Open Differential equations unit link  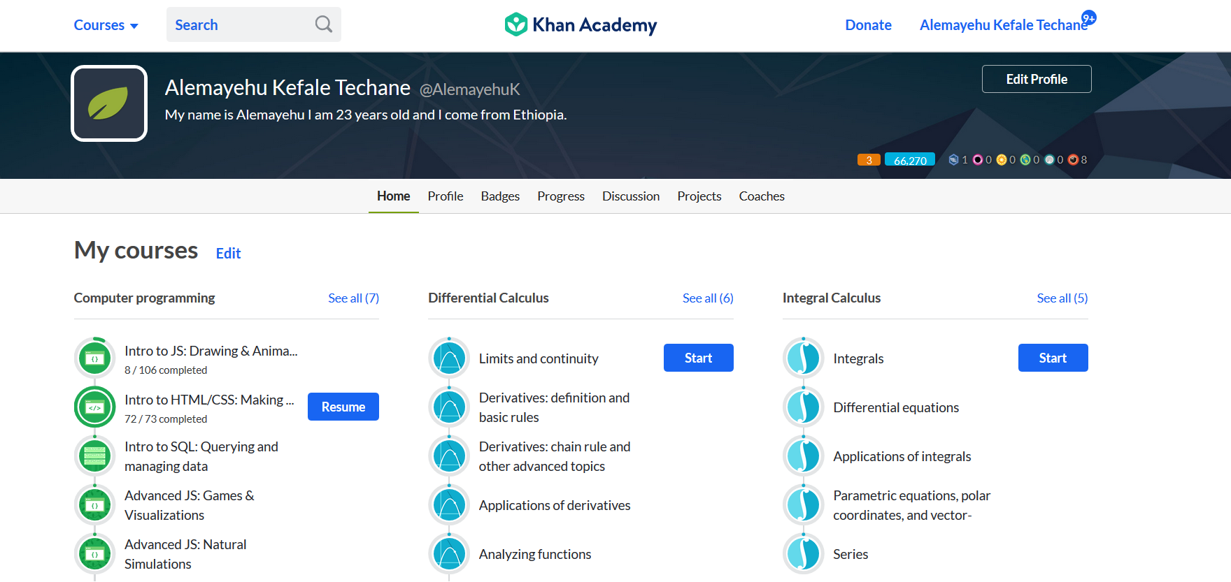[896, 407]
